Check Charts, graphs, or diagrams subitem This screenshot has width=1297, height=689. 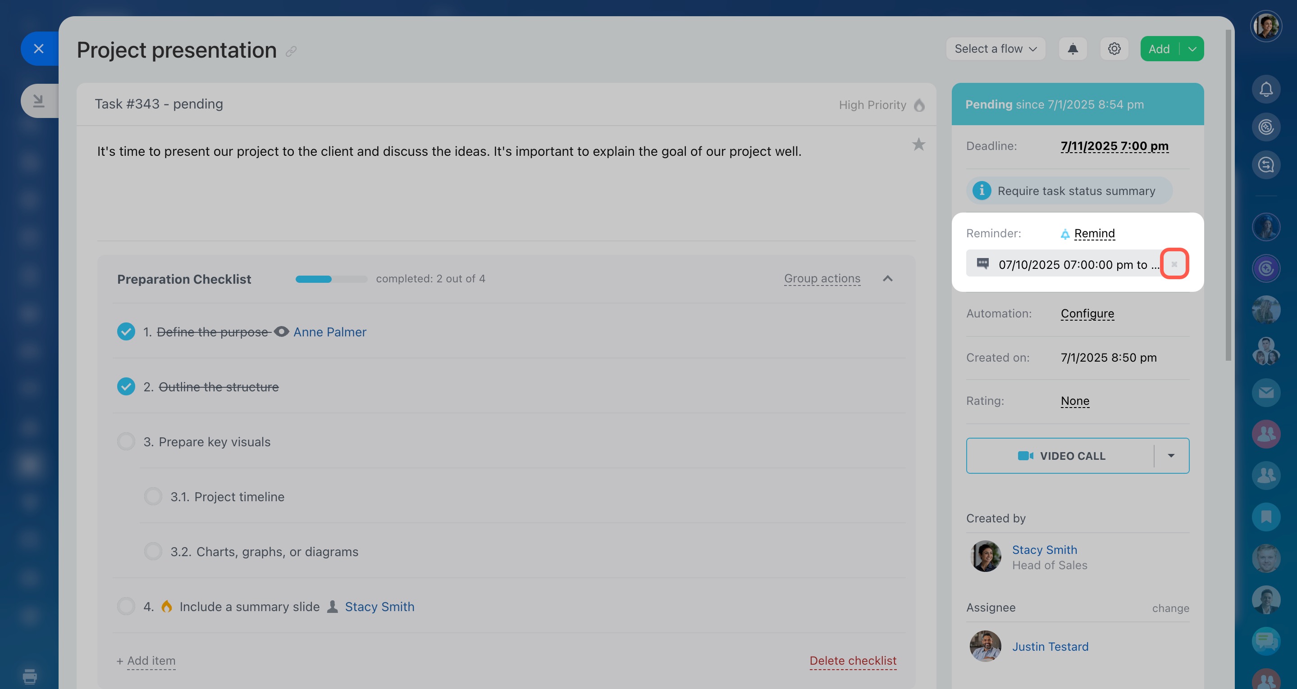(153, 551)
